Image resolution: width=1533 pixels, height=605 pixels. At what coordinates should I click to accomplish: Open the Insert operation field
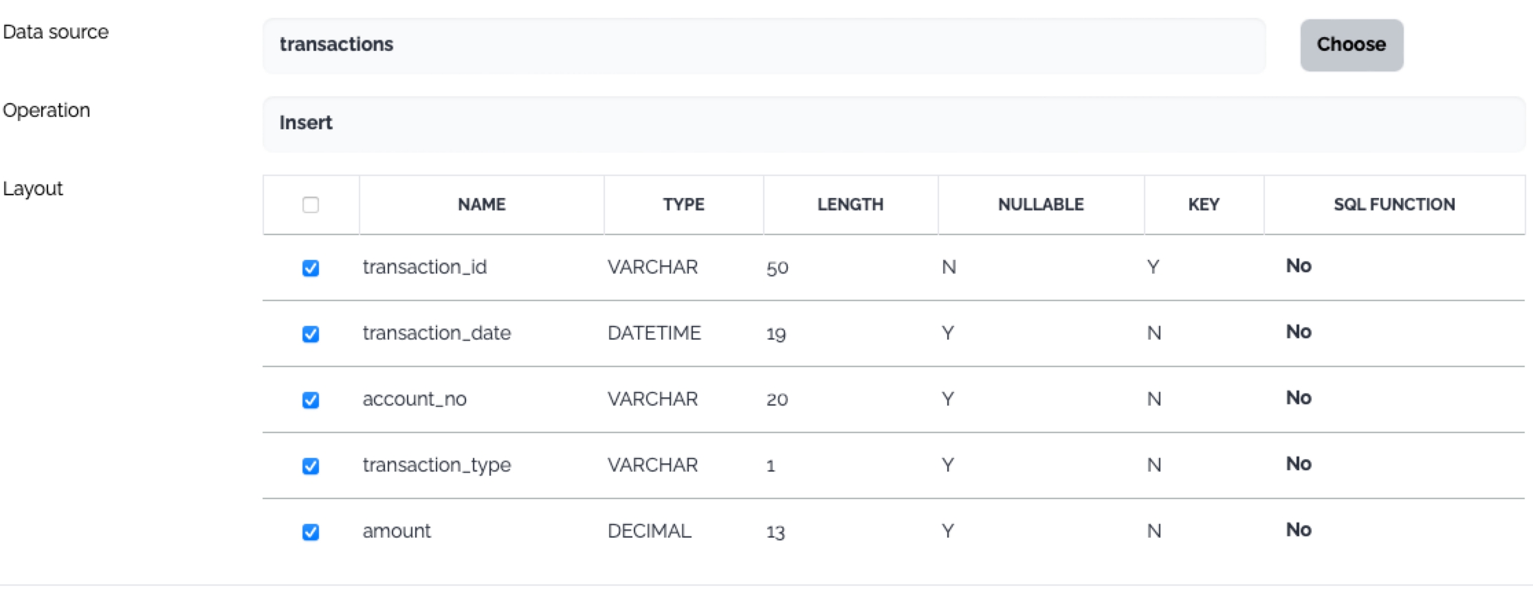pyautogui.click(x=894, y=124)
